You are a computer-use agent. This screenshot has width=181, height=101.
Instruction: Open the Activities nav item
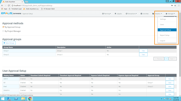pos(145,14)
